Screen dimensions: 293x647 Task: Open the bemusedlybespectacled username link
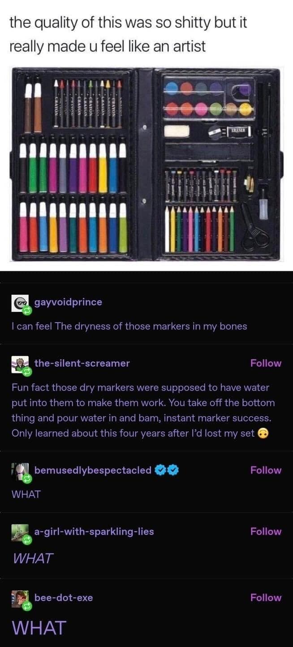pos(93,470)
